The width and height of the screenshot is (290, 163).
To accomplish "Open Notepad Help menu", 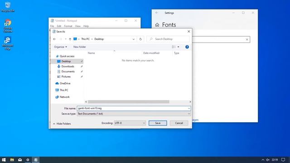I will (86, 26).
